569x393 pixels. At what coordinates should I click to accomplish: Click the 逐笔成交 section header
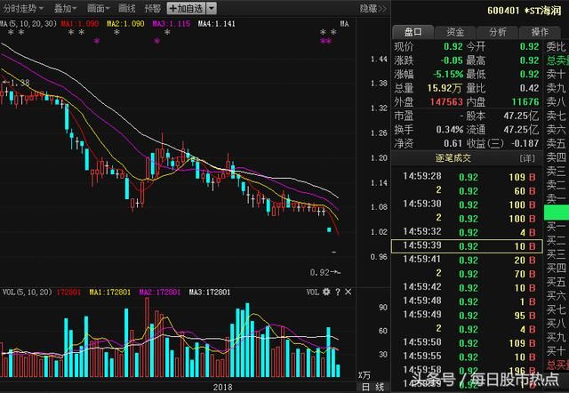(x=453, y=158)
